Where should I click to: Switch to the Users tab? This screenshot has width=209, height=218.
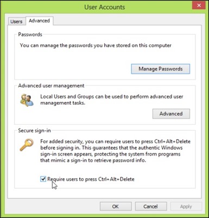(16, 21)
